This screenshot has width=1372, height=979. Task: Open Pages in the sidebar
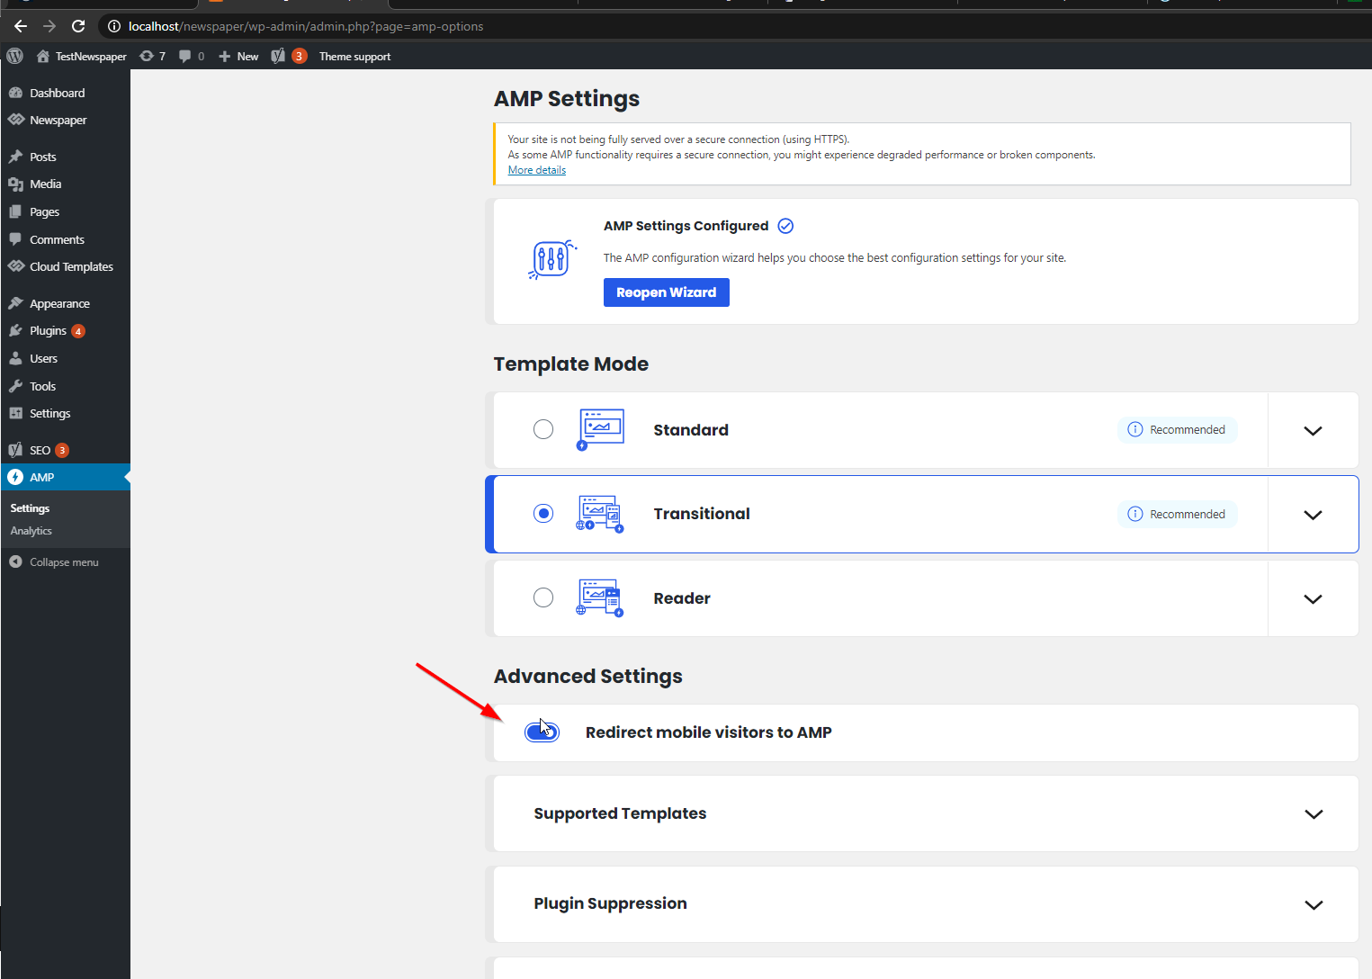point(65,211)
